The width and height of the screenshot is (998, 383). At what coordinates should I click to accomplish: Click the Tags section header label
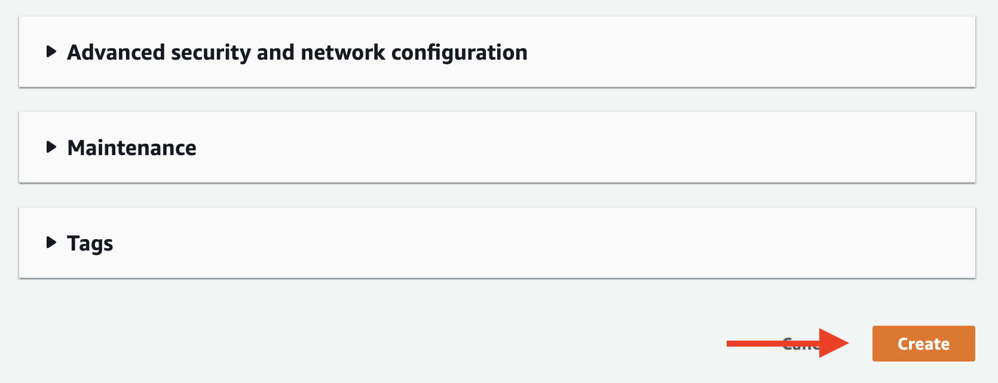click(90, 243)
